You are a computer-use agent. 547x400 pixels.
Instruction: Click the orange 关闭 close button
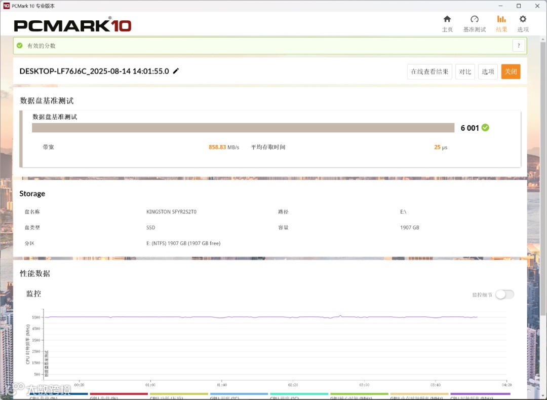point(511,71)
